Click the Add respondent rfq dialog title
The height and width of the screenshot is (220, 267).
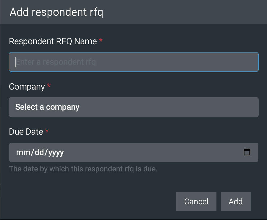pos(56,12)
